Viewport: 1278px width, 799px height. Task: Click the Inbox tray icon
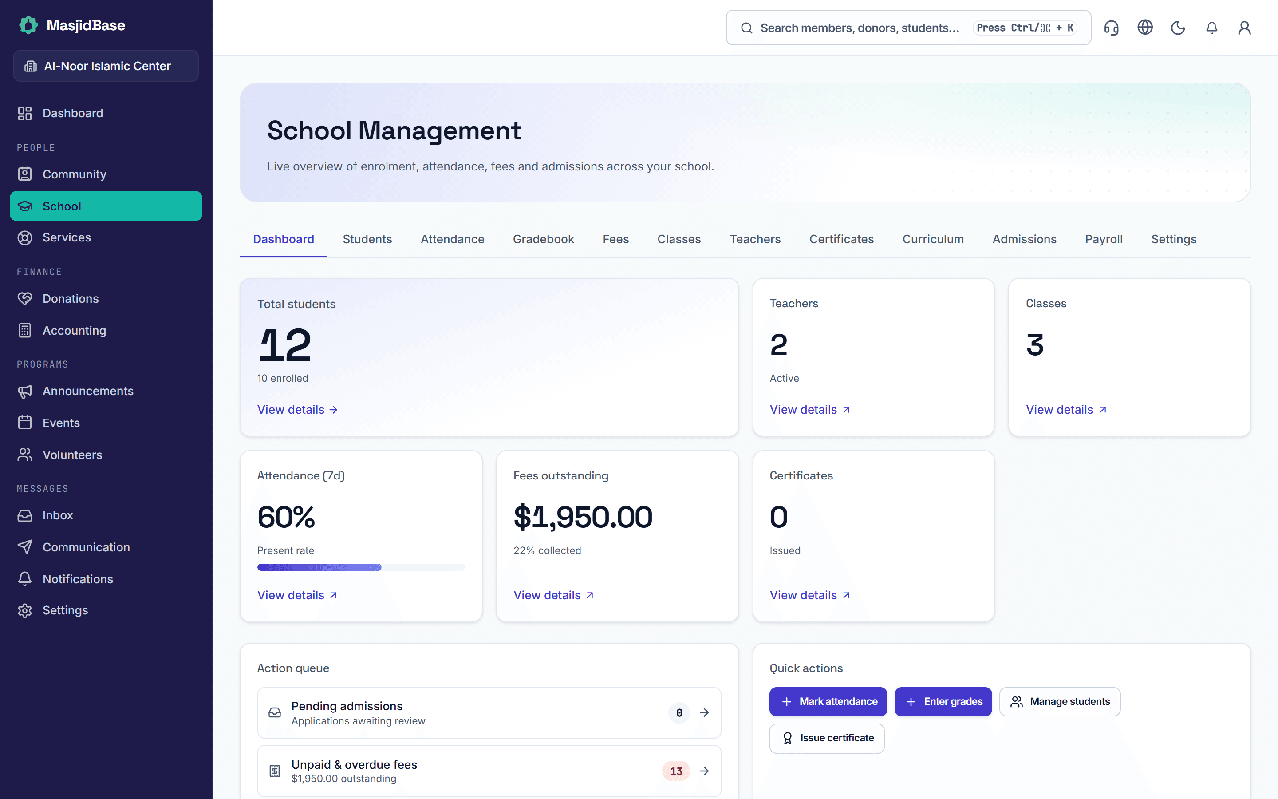[x=25, y=515]
